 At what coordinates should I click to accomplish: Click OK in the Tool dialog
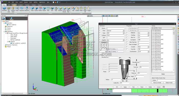117,87
